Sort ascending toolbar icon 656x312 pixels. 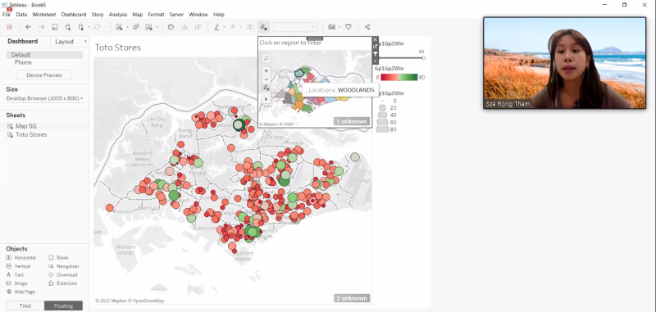(x=184, y=27)
